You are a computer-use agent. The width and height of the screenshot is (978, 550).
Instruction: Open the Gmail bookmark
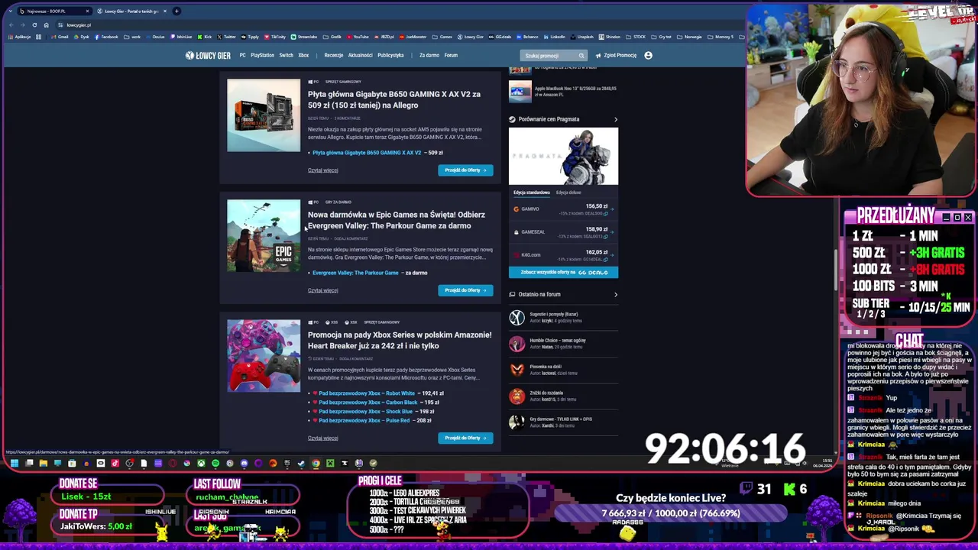coord(60,37)
